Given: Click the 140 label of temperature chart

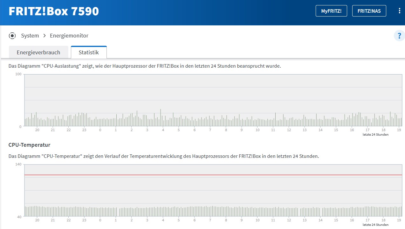Looking at the screenshot, I should pos(18,164).
